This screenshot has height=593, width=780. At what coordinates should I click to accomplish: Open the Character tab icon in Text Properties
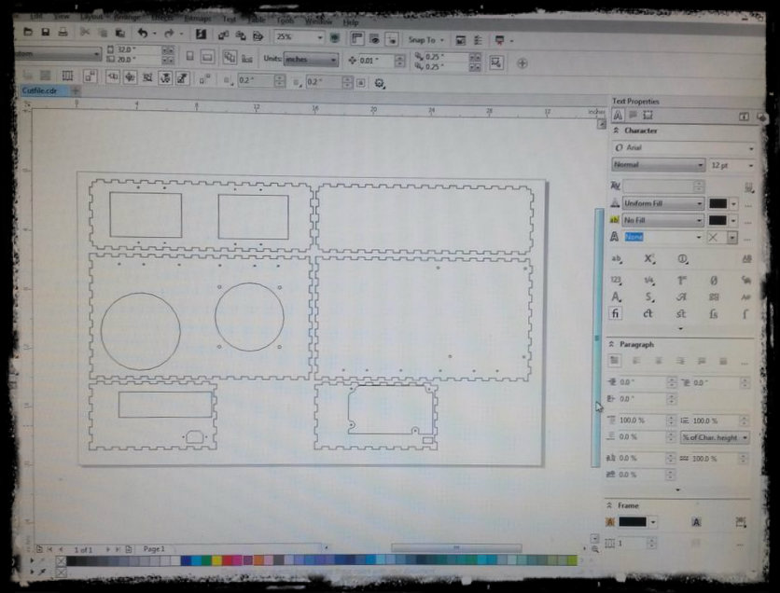click(618, 116)
